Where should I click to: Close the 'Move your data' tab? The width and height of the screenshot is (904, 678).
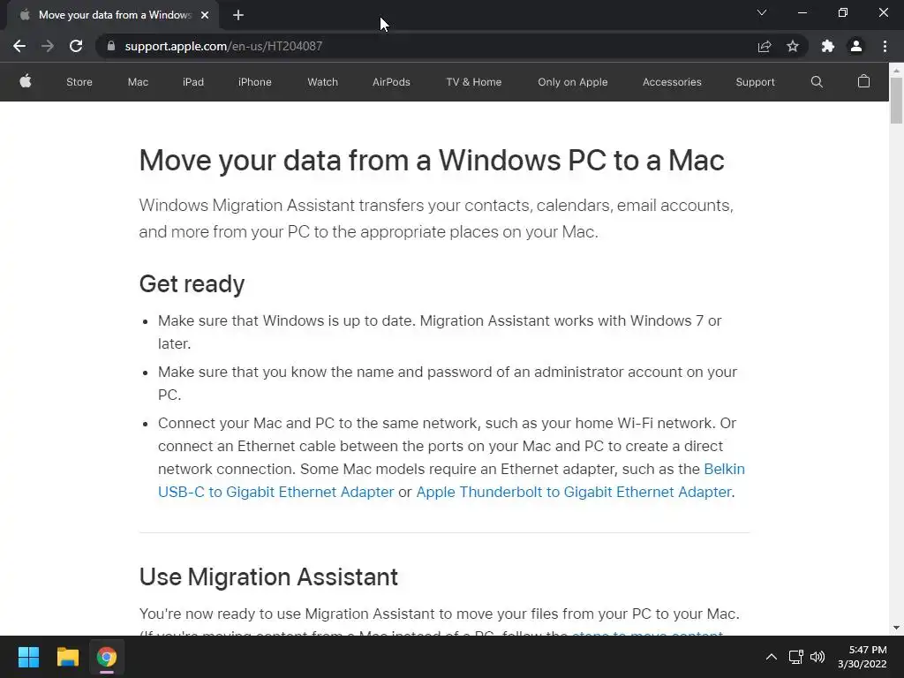click(x=205, y=15)
